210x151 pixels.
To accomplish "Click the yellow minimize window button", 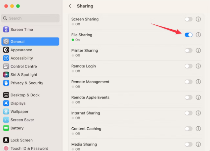I will click(x=12, y=6).
